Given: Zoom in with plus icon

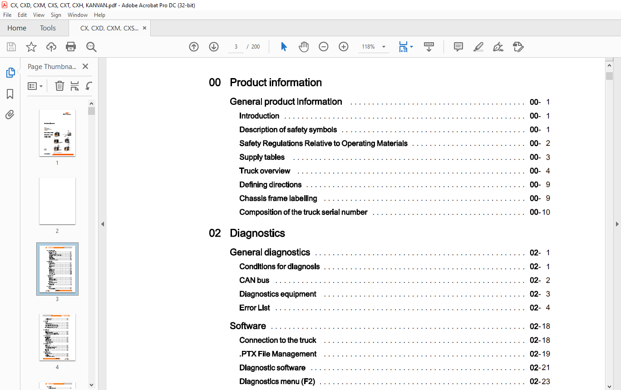Looking at the screenshot, I should [x=344, y=47].
